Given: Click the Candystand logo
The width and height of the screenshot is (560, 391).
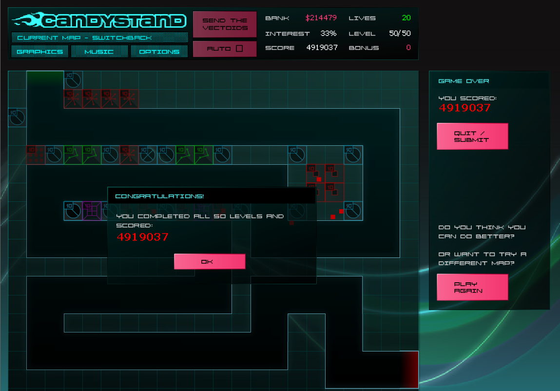Looking at the screenshot, I should [99, 20].
